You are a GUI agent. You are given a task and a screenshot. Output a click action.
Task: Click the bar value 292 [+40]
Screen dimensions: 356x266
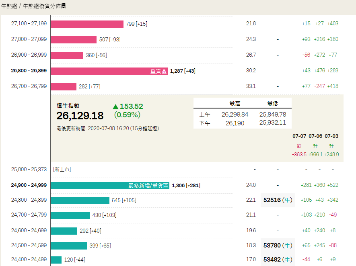coord(91,231)
